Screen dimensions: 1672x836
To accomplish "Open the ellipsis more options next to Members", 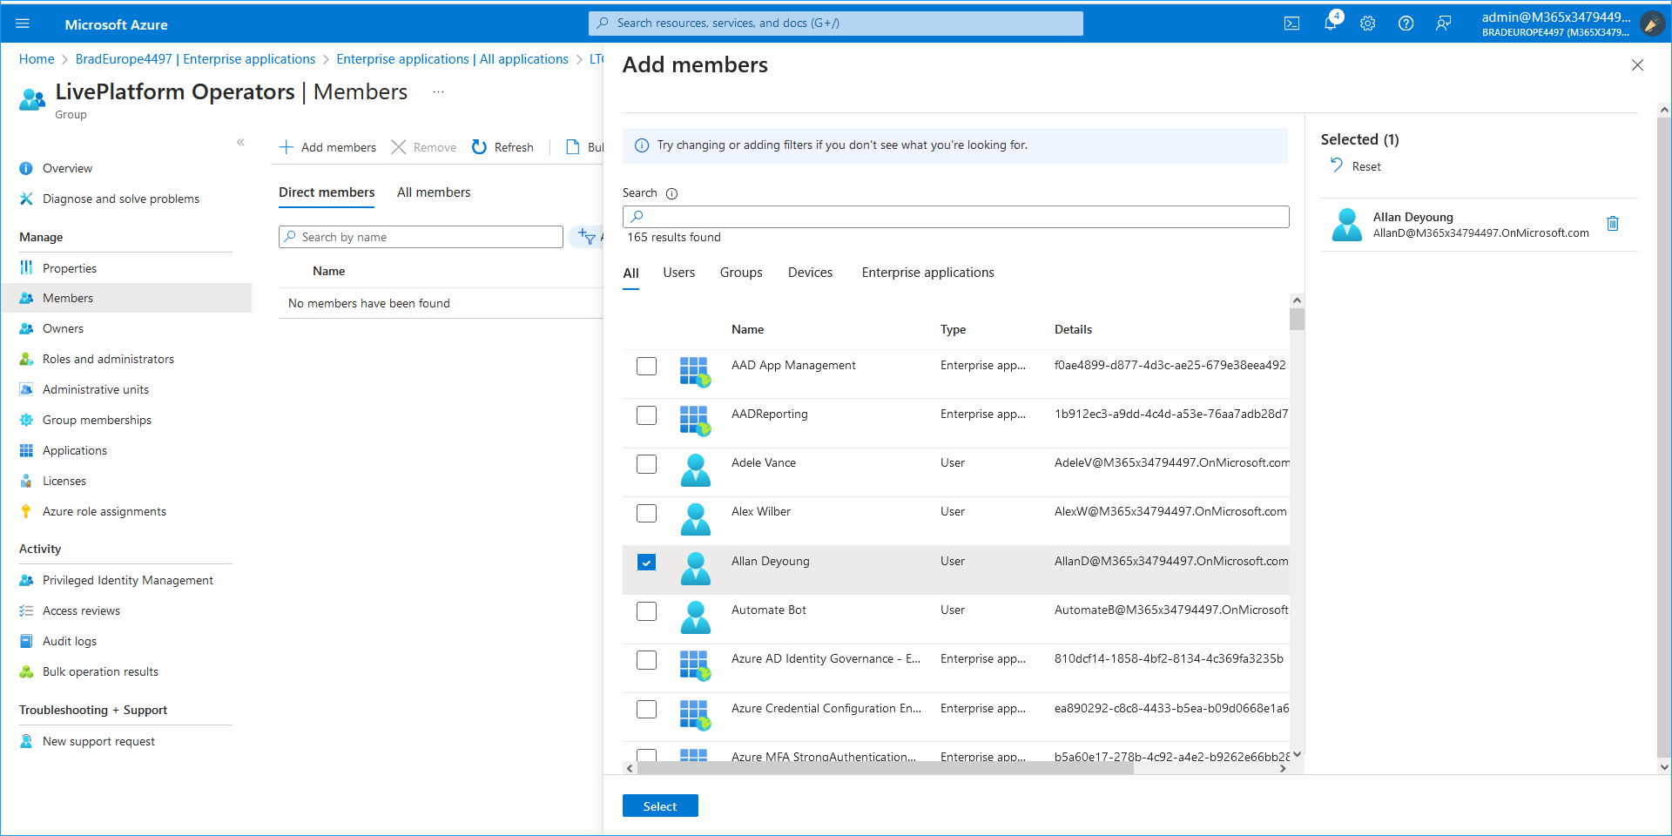I will click(x=438, y=91).
